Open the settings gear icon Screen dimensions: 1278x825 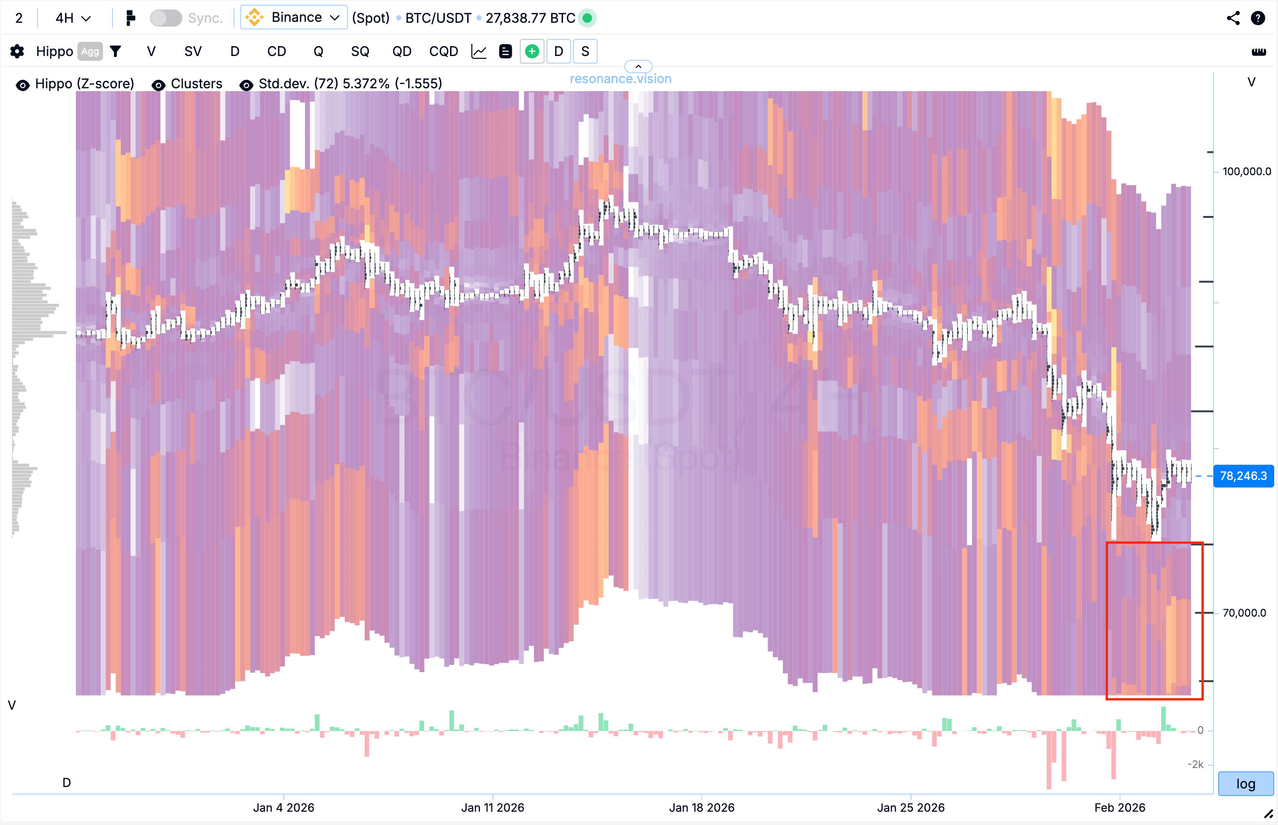[x=17, y=51]
